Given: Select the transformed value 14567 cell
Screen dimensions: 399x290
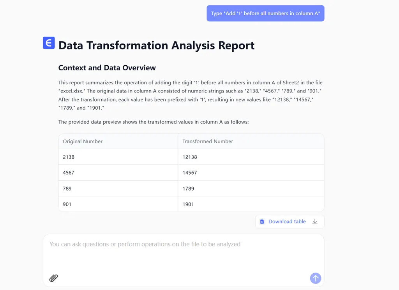Looking at the screenshot, I should (x=190, y=173).
